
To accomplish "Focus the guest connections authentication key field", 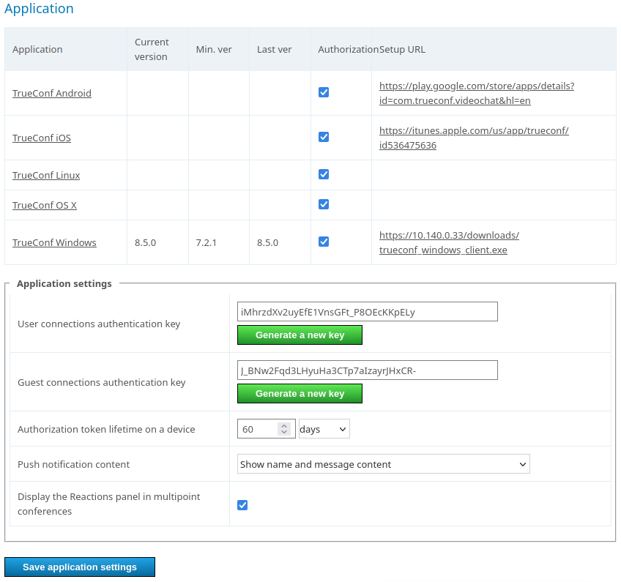I will [x=367, y=370].
